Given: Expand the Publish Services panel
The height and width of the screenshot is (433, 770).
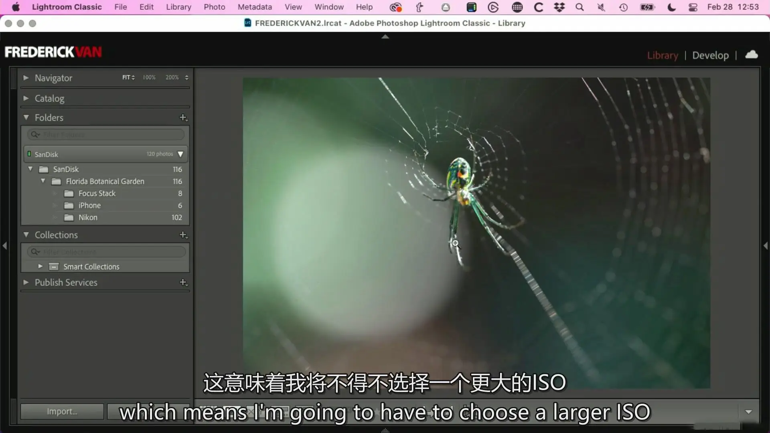Looking at the screenshot, I should point(26,282).
